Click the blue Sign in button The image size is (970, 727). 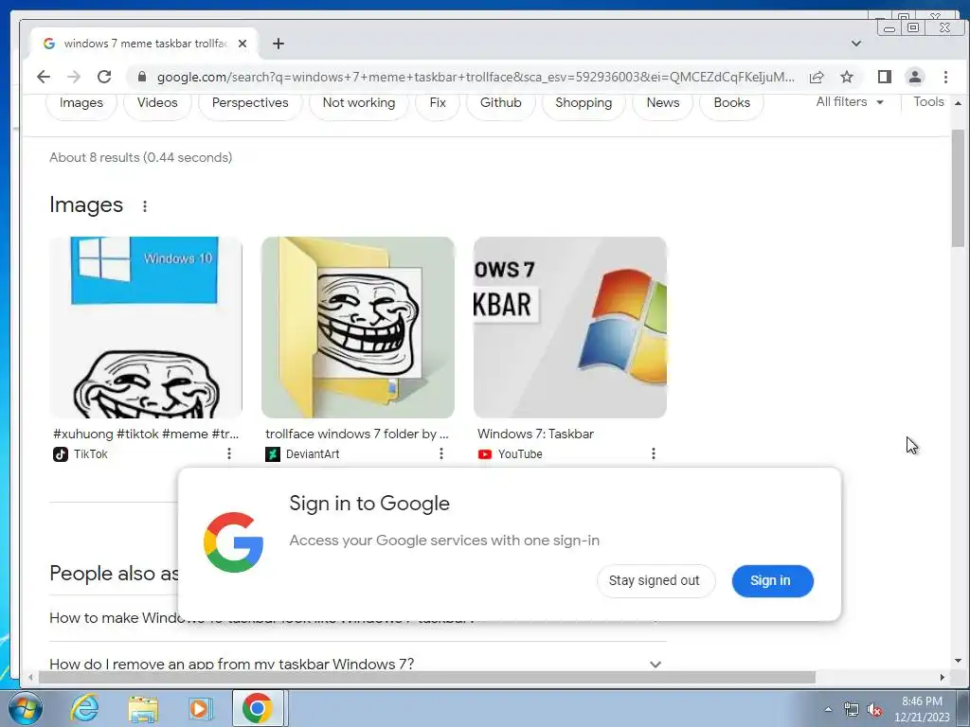[x=772, y=580]
